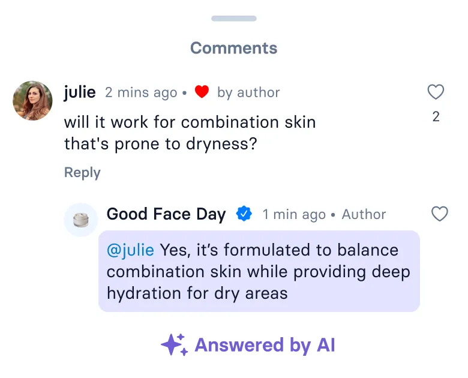This screenshot has height=378, width=468.
Task: Click the like count on julie's comment
Action: [436, 117]
